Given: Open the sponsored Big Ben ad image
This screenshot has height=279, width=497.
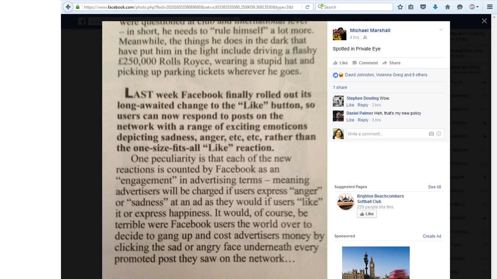Looking at the screenshot, I should pyautogui.click(x=376, y=263).
